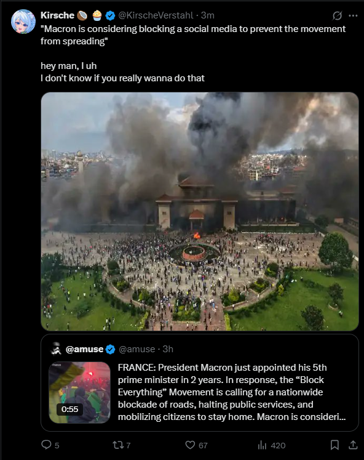This screenshot has width=364, height=460.
Task: Open the burning building photo
Action: tap(200, 211)
